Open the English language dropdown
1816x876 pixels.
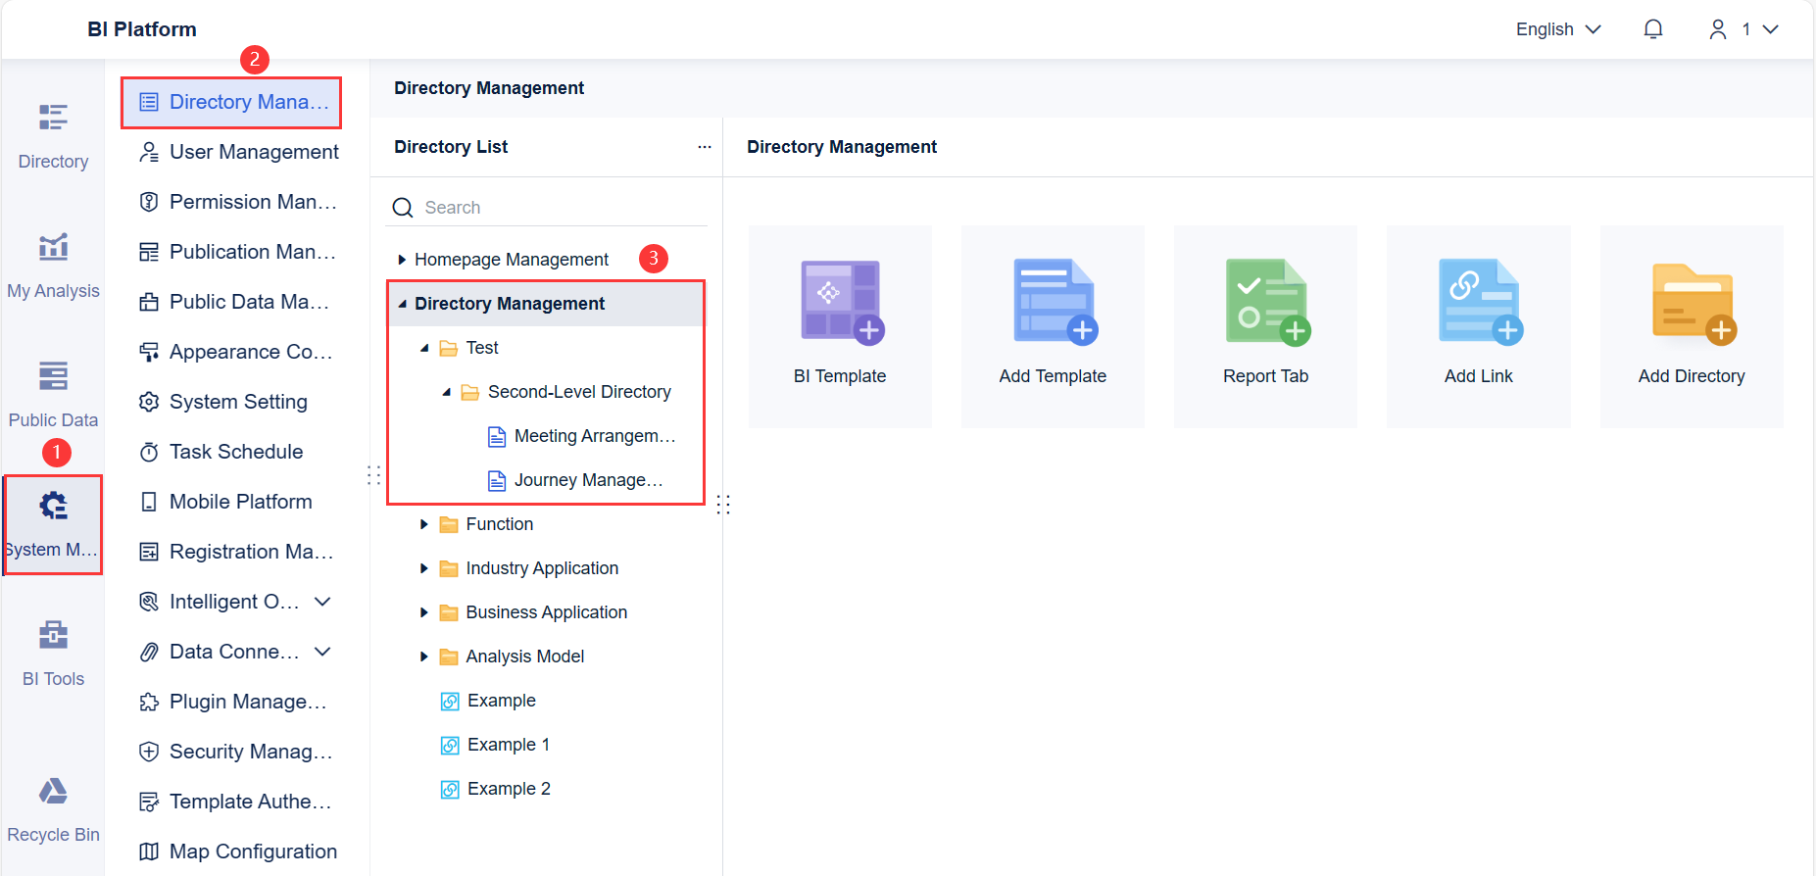pyautogui.click(x=1558, y=29)
